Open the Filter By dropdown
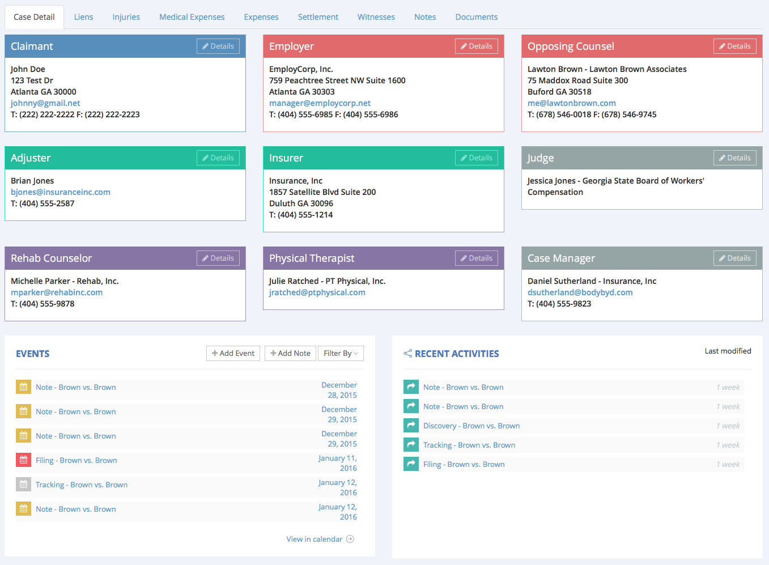Viewport: 769px width, 565px height. coord(341,353)
